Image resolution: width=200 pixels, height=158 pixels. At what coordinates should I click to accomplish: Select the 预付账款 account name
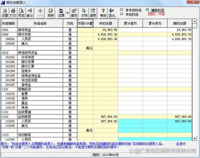[25, 135]
